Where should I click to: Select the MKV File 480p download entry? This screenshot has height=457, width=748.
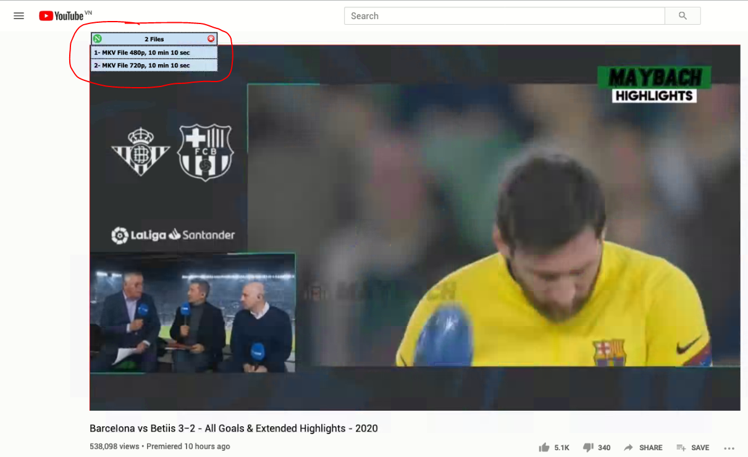click(x=153, y=53)
